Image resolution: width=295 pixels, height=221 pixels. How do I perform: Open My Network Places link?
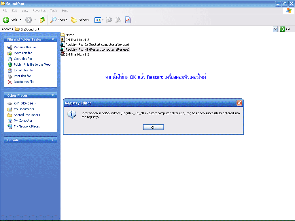[x=27, y=127]
